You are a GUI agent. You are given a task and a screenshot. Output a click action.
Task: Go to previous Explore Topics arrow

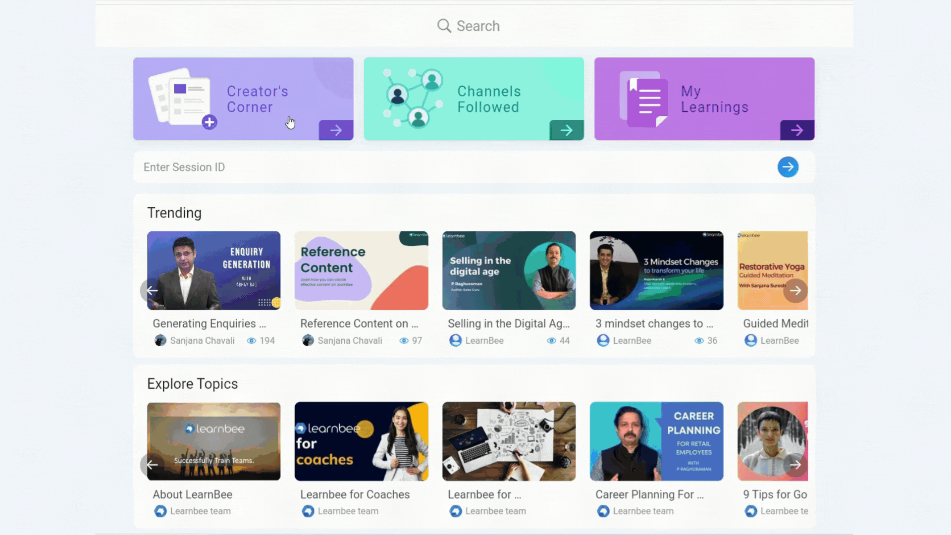[x=152, y=465]
